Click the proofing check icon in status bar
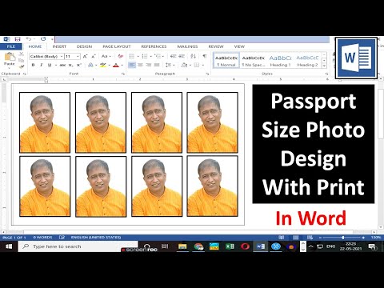This screenshot has height=288, width=384. click(x=62, y=237)
